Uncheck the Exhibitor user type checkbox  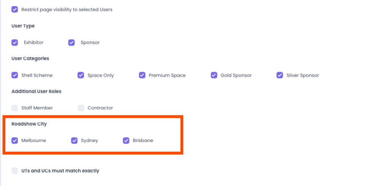click(x=15, y=43)
